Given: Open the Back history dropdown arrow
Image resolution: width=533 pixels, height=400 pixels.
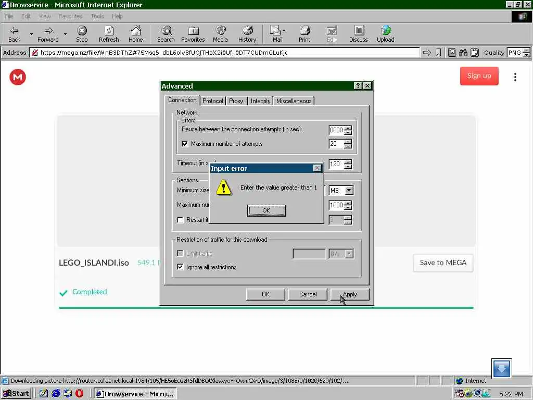Looking at the screenshot, I should 31,34.
